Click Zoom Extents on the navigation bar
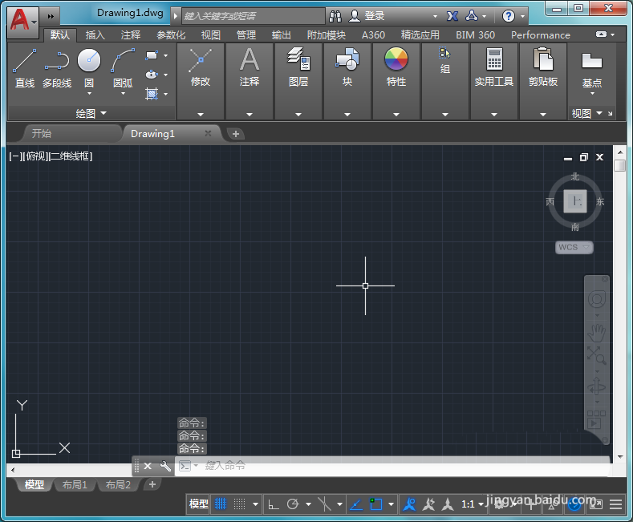Screen dimensions: 633x522 596,355
